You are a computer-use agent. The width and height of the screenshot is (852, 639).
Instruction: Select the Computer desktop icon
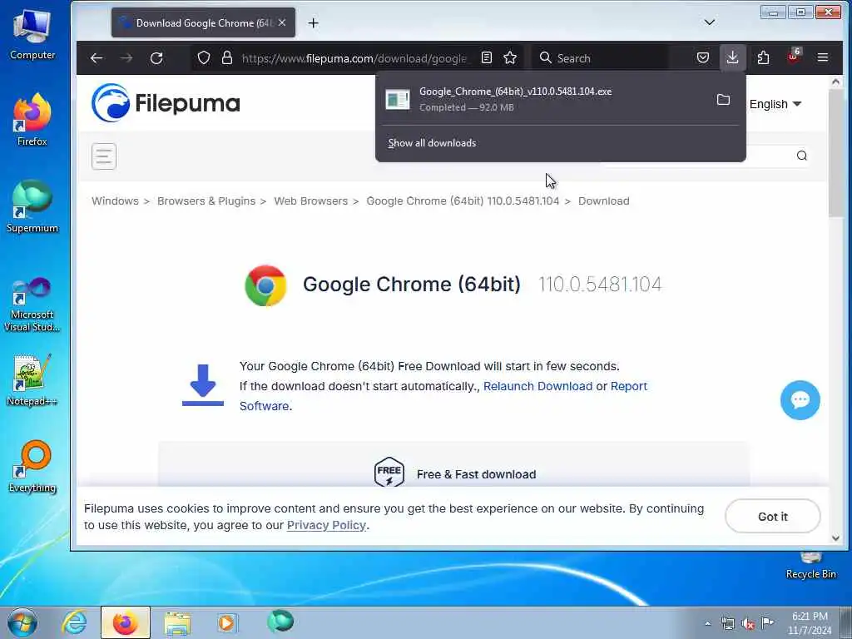point(32,35)
